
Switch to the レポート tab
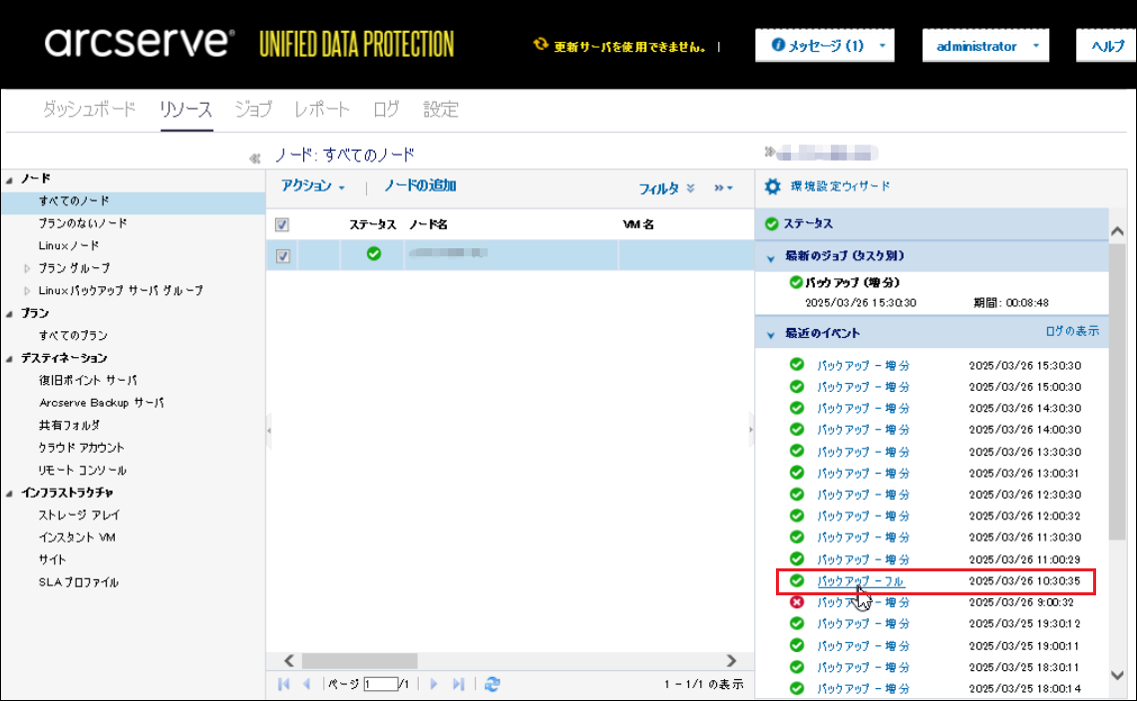[322, 110]
